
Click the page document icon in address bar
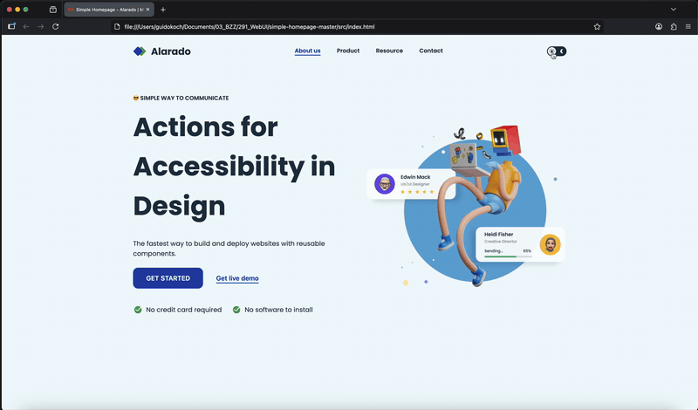(x=117, y=27)
